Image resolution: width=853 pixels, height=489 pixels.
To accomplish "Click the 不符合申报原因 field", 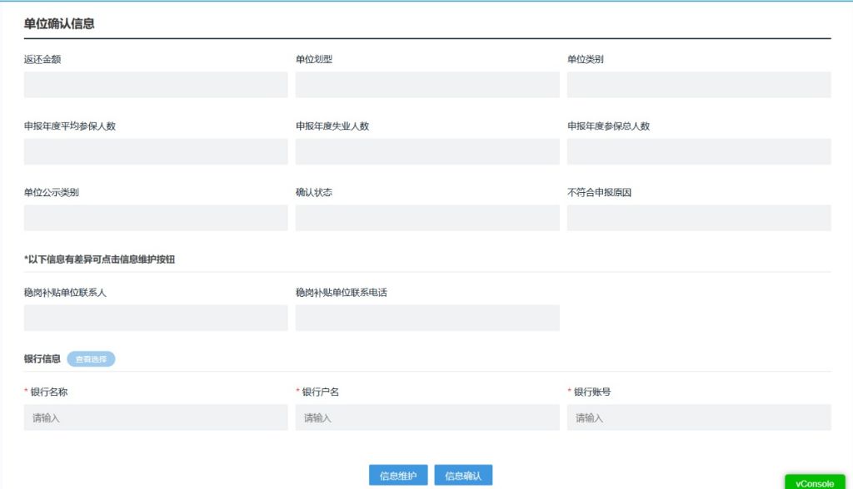I will (x=699, y=218).
